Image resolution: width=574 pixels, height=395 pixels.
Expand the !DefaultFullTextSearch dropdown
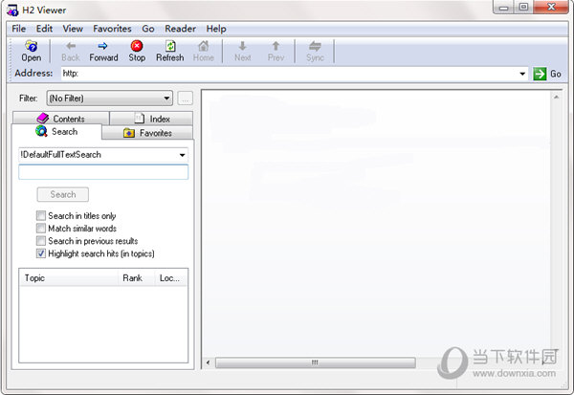[x=182, y=155]
